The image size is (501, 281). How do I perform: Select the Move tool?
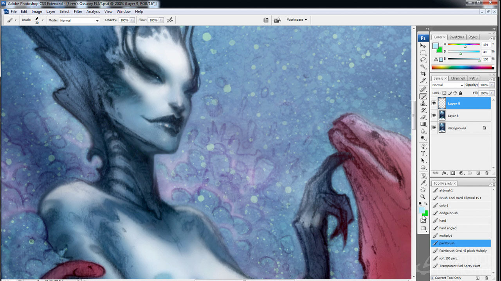point(423,46)
